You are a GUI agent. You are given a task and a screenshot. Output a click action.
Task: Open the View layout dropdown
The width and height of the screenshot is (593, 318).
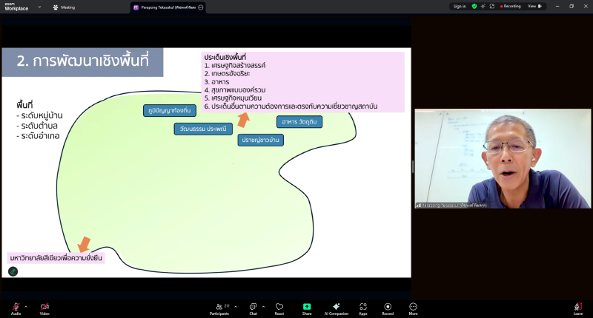[x=536, y=6]
